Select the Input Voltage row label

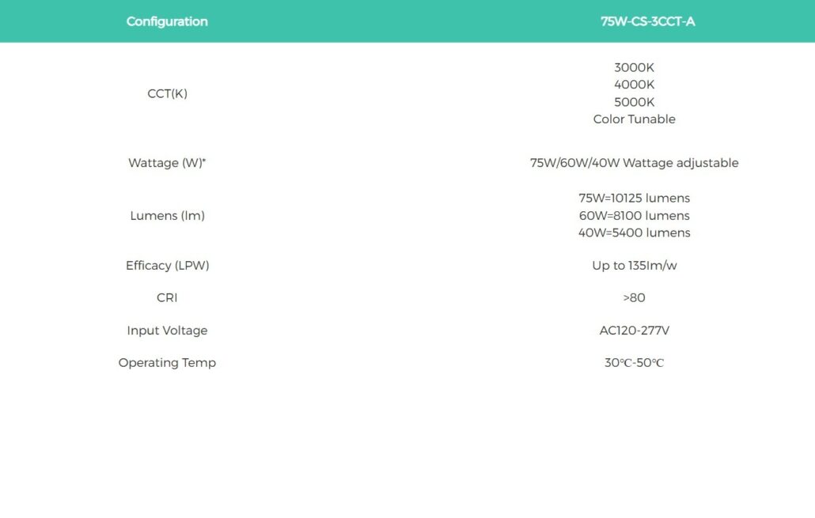(x=167, y=331)
